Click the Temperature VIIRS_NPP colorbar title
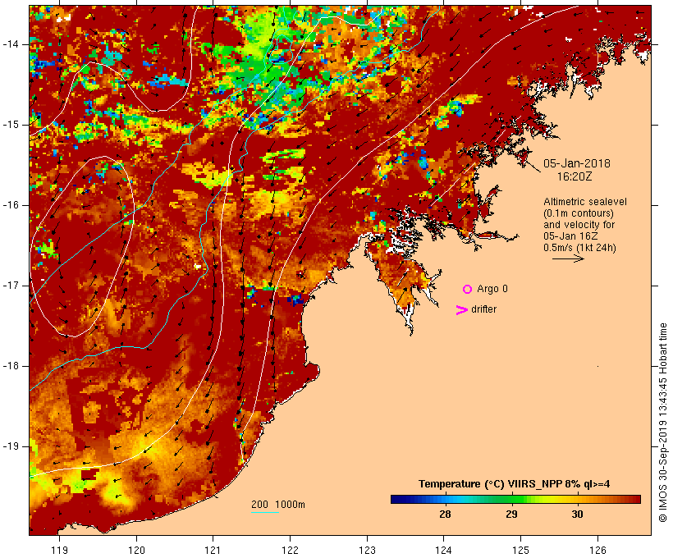This screenshot has width=673, height=558. click(515, 484)
